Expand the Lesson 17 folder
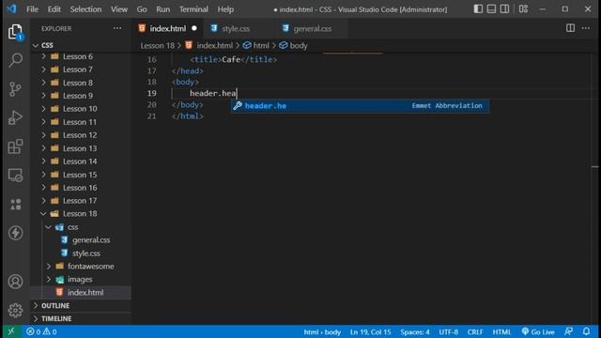 (81, 201)
